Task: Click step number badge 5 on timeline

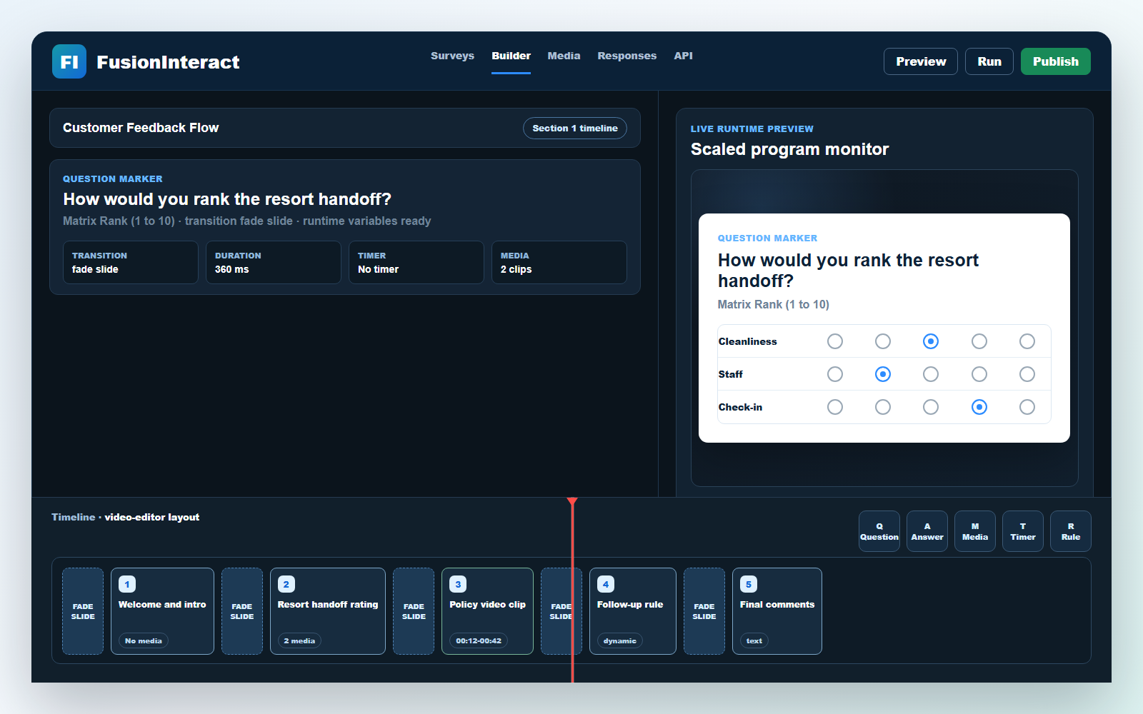Action: (x=749, y=584)
